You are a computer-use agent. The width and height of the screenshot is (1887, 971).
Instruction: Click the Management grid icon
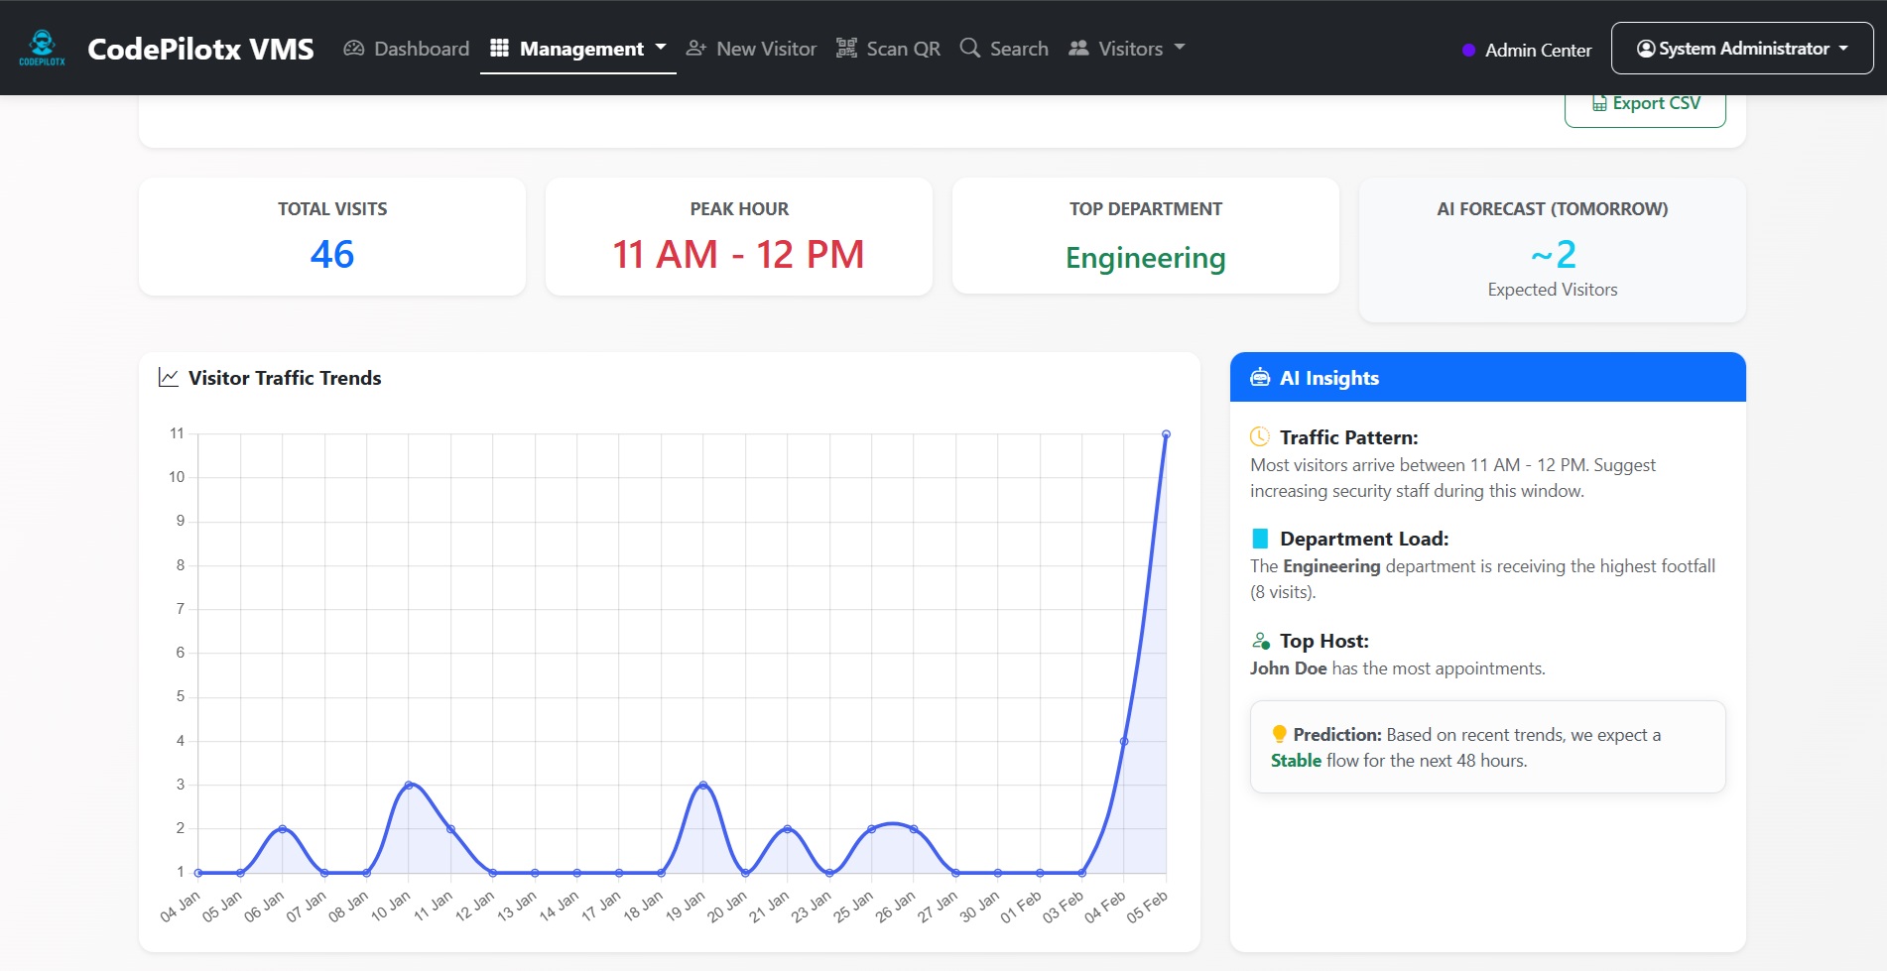499,49
